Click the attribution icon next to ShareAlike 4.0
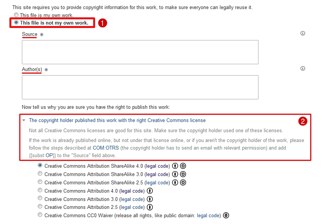Image resolution: width=323 pixels, height=224 pixels. (x=175, y=166)
